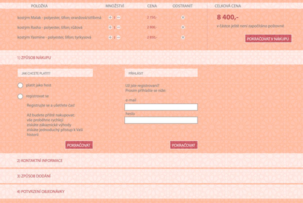Decrease quantity of kostým Yasmine

[x=118, y=37]
